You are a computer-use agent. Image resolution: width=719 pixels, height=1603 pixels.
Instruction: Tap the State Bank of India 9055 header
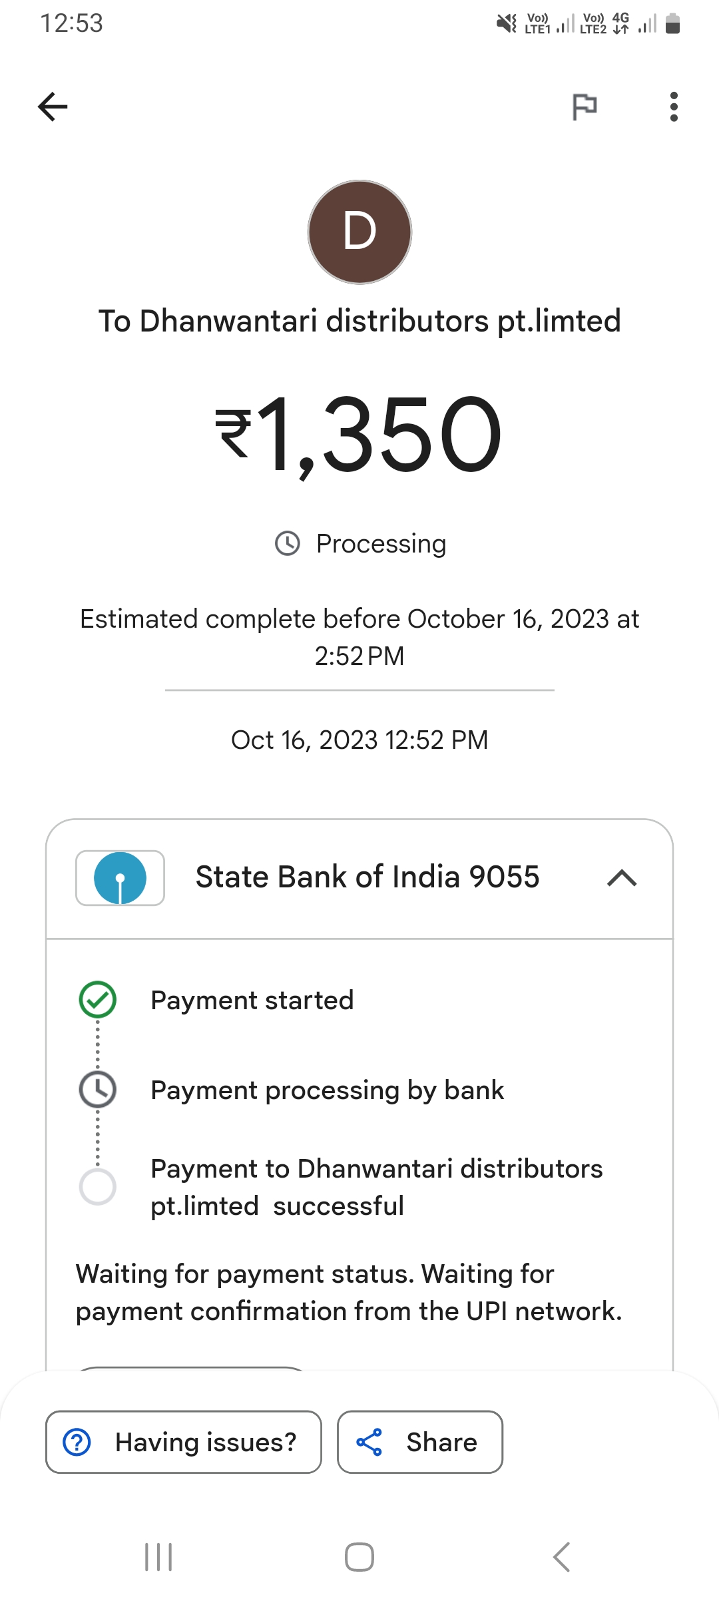[x=359, y=878]
